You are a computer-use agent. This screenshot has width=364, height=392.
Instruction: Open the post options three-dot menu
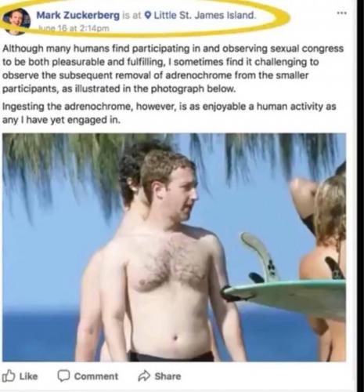341,13
